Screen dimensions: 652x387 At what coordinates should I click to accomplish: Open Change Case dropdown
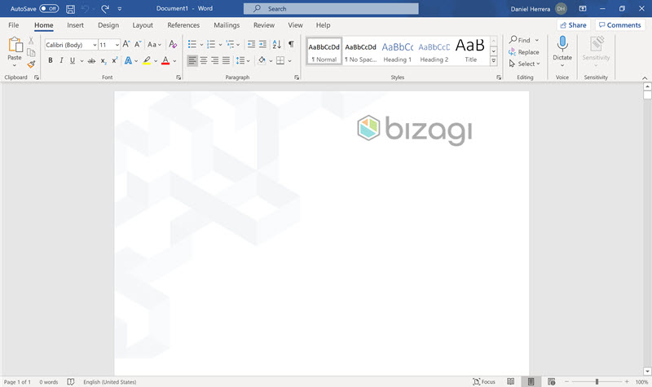tap(154, 45)
